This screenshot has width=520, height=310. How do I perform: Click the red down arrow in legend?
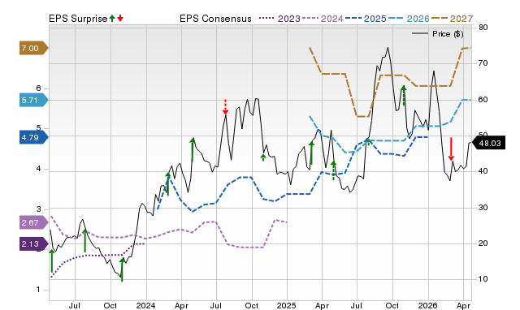(x=120, y=18)
